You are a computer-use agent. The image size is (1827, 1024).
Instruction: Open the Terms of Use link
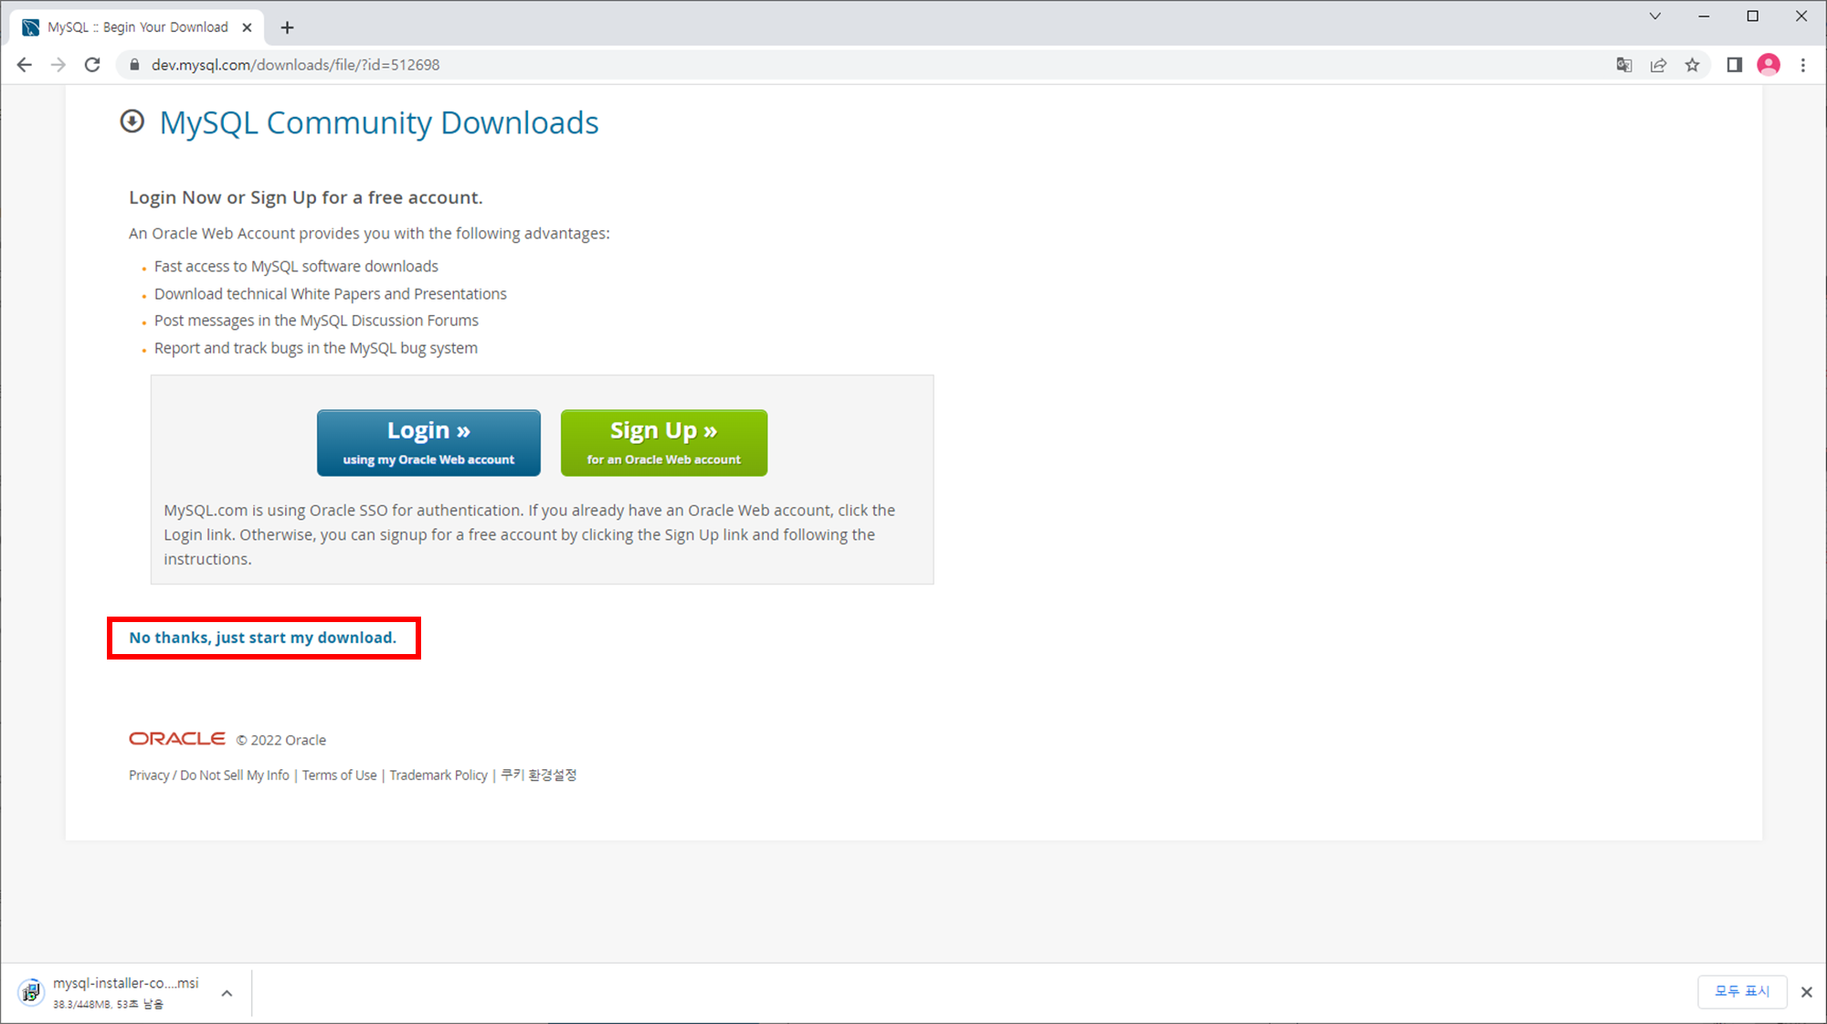[x=339, y=776]
